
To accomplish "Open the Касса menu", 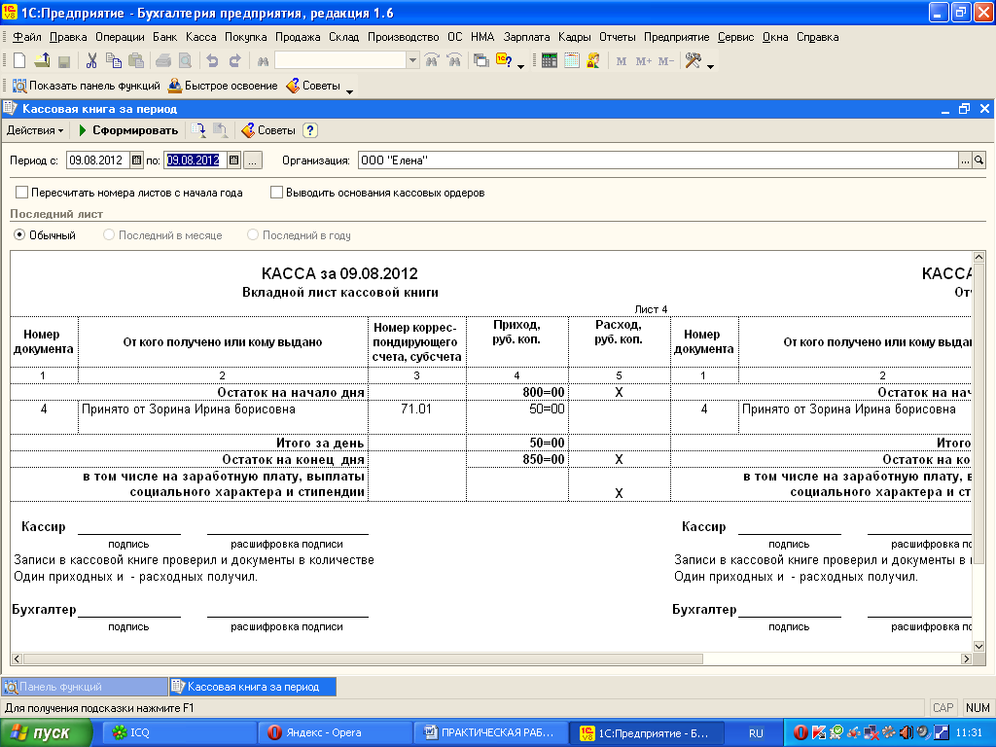I will tap(200, 37).
